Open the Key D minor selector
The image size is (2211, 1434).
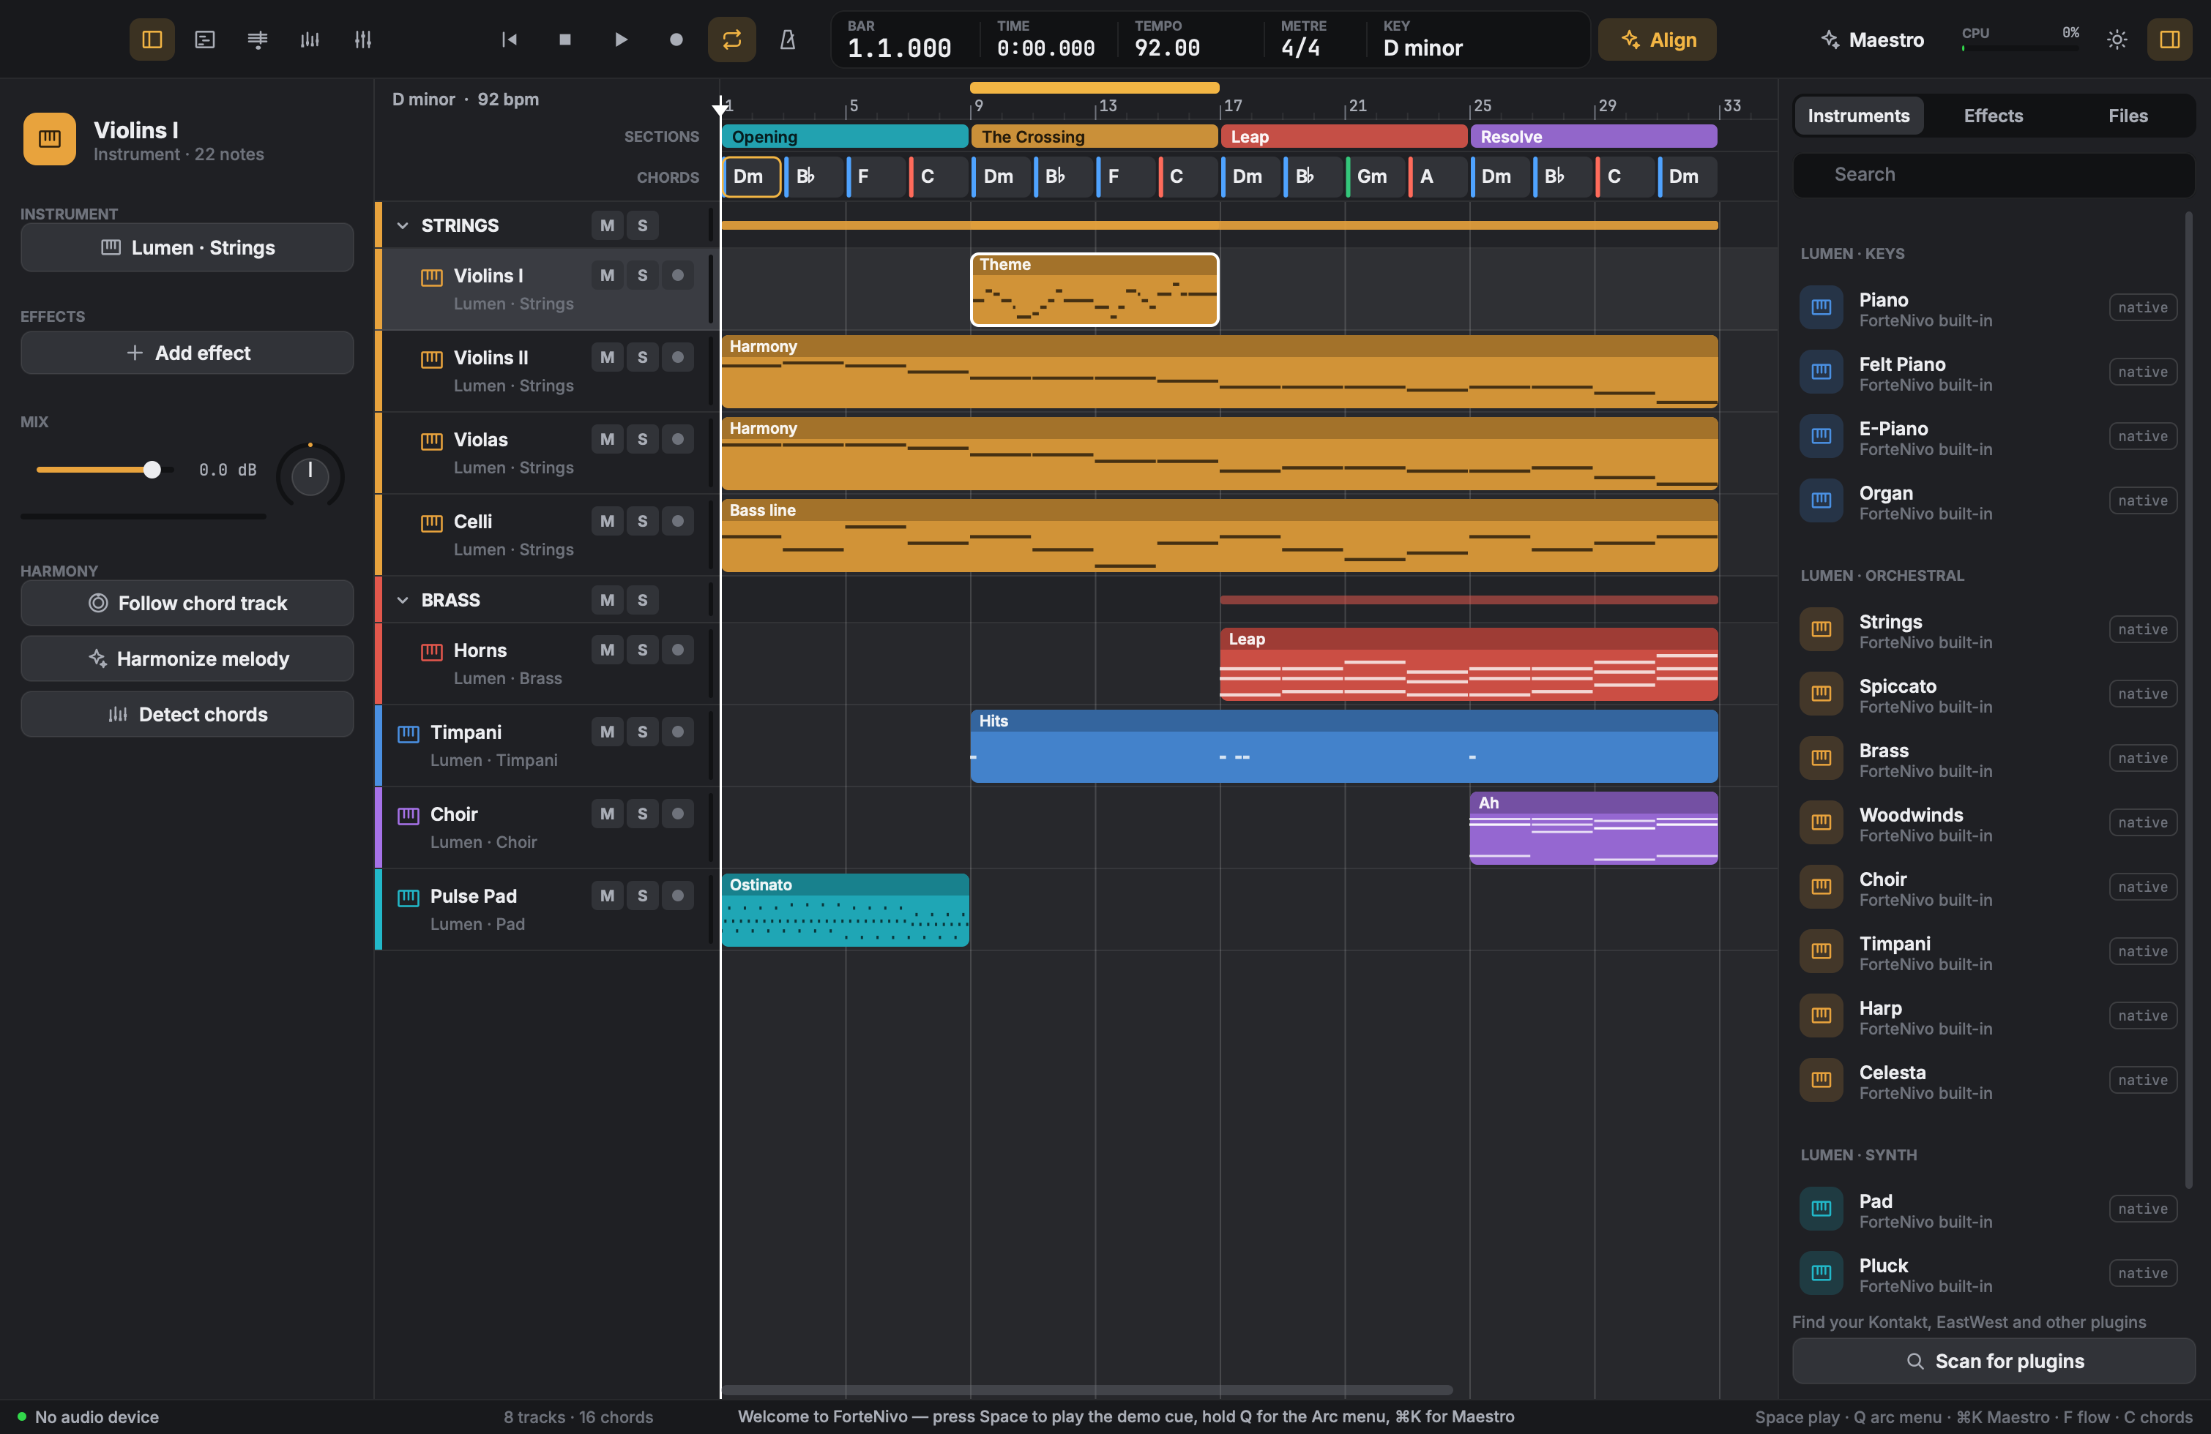[1423, 40]
